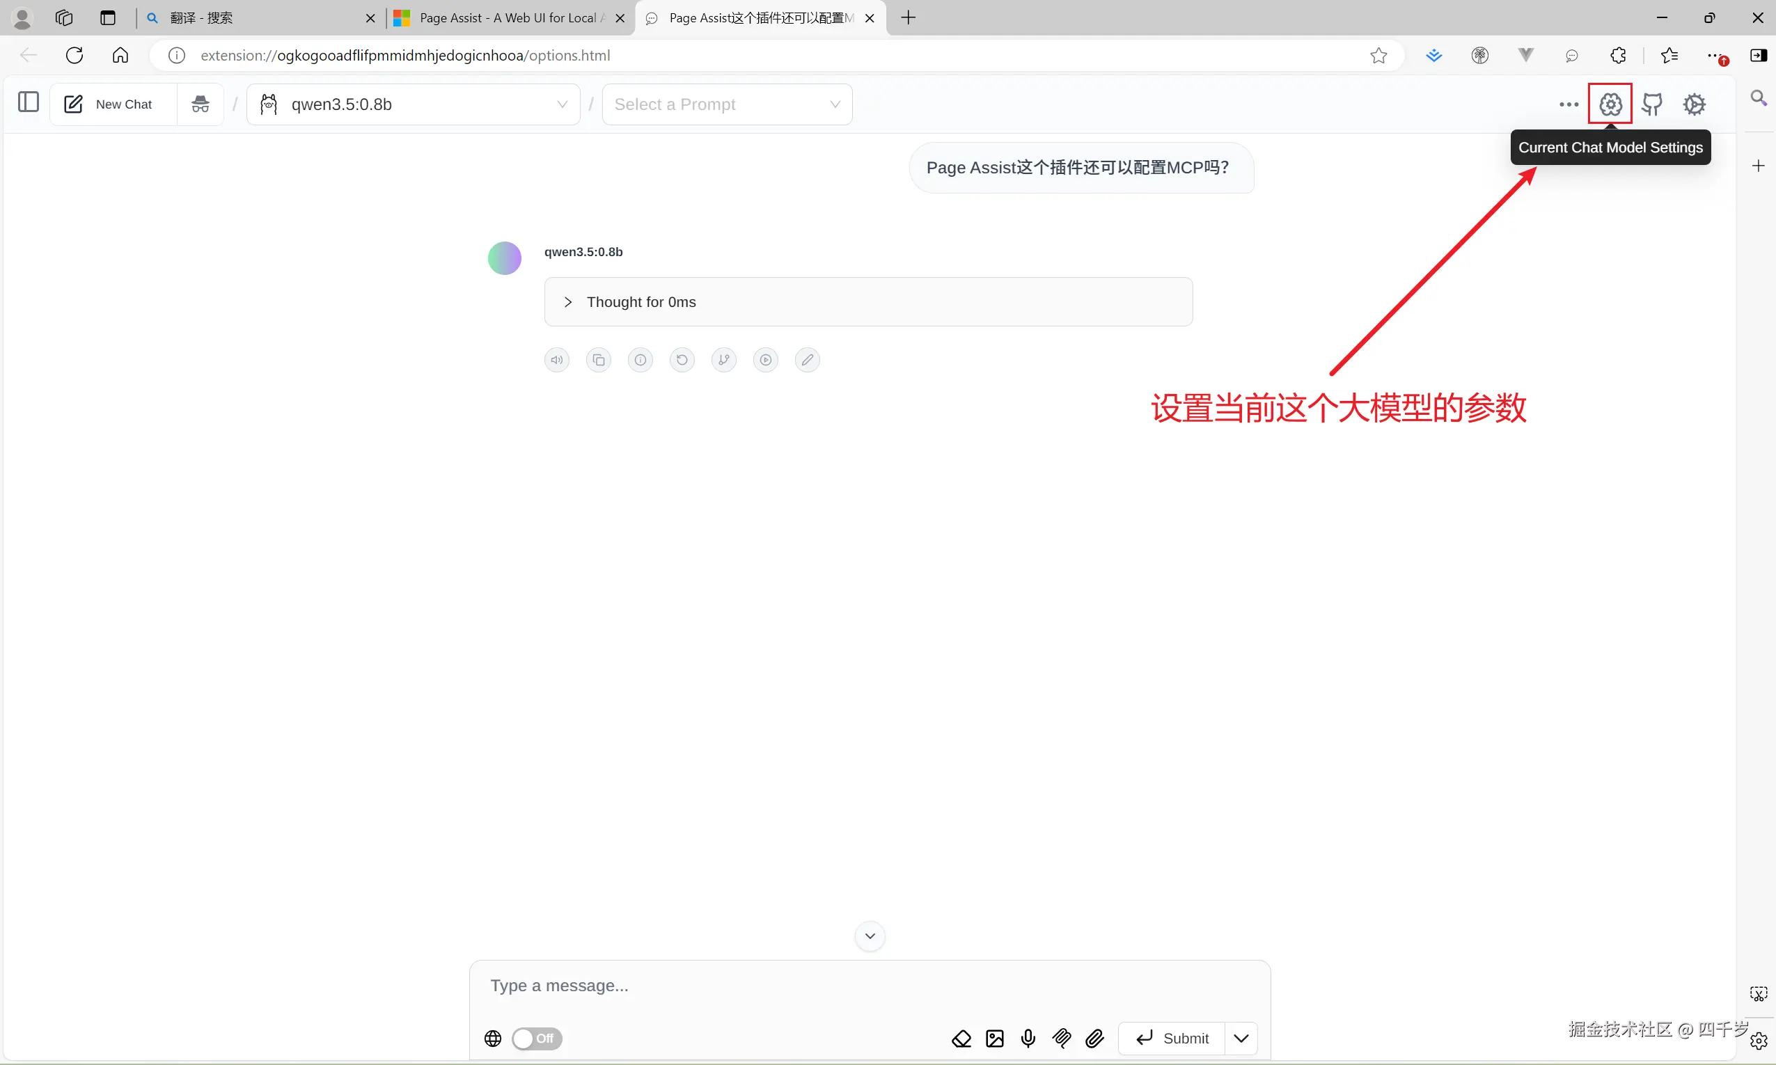This screenshot has height=1065, width=1776.
Task: Open chat search with the magnifier icon
Action: [1758, 98]
